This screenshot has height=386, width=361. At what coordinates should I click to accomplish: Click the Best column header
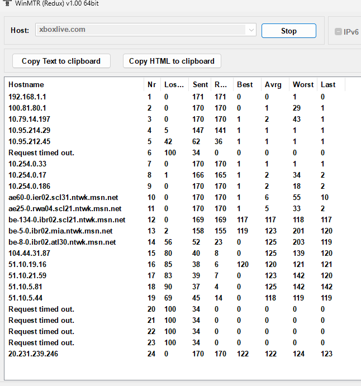click(245, 84)
